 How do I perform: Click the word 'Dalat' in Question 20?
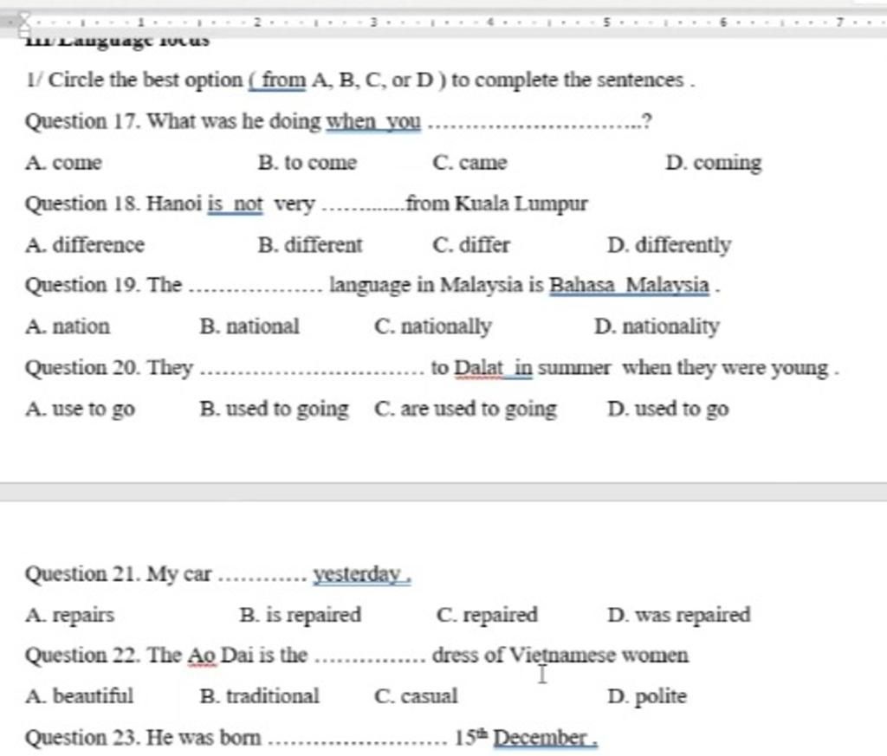coord(479,367)
